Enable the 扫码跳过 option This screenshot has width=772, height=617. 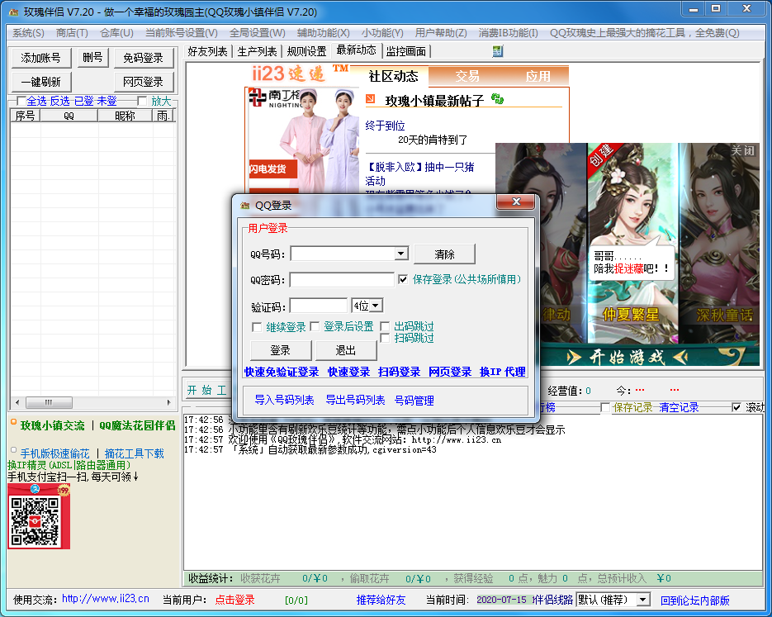385,338
